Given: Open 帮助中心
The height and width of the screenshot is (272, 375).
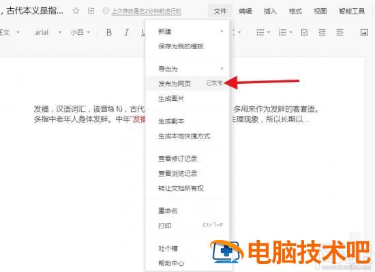Looking at the screenshot, I should [187, 263].
